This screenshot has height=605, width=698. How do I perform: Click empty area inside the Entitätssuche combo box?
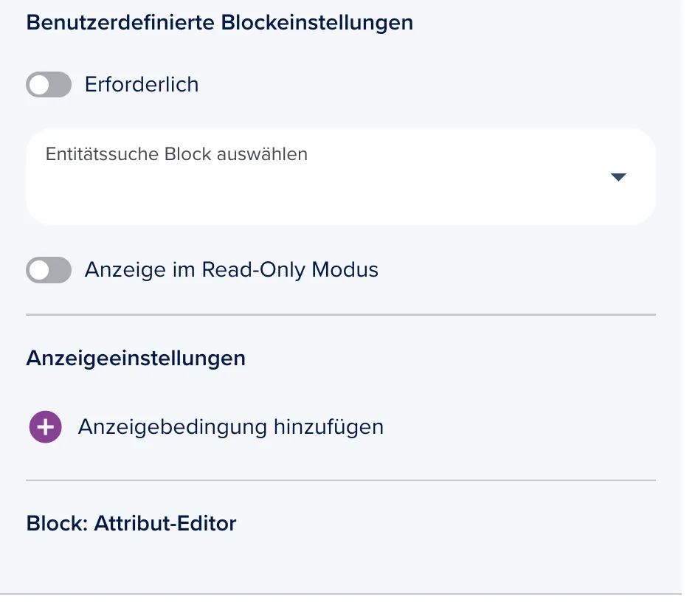click(x=311, y=196)
